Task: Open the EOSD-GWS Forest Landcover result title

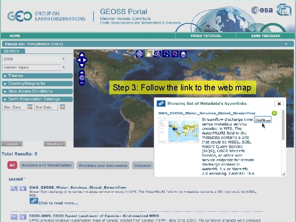Action: click(x=94, y=216)
